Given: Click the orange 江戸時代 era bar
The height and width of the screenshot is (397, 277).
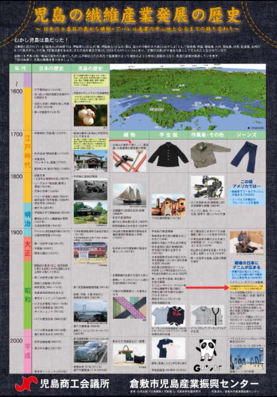Looking at the screenshot, I should [x=27, y=145].
